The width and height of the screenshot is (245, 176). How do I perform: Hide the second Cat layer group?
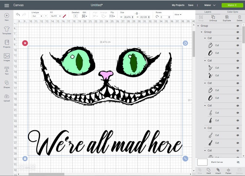coord(238,61)
